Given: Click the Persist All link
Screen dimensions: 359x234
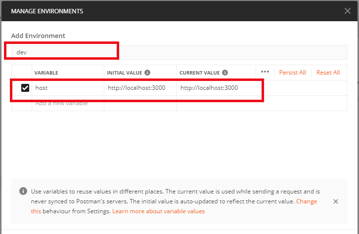Looking at the screenshot, I should [292, 73].
